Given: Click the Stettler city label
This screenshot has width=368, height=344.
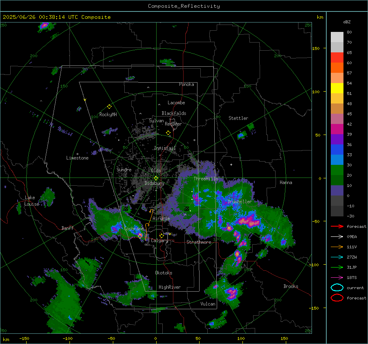Looking at the screenshot, I should click(x=238, y=118).
